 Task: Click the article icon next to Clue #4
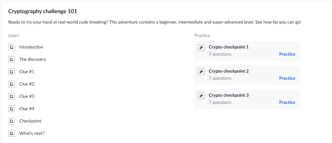(12, 109)
